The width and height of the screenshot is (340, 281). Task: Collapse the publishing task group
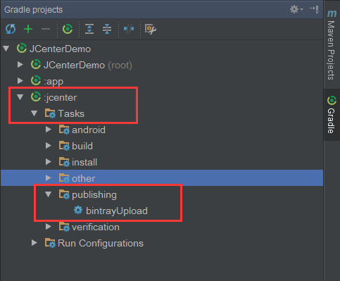coord(49,194)
